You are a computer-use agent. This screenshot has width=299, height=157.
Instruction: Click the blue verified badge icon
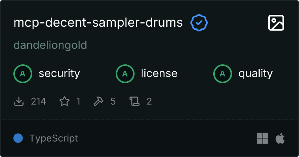point(199,23)
